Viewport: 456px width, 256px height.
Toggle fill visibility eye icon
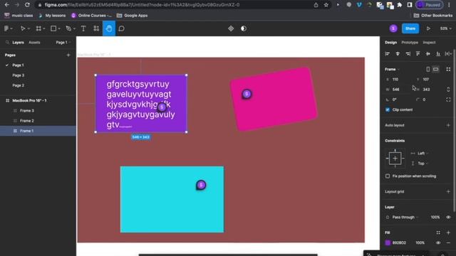(x=438, y=242)
